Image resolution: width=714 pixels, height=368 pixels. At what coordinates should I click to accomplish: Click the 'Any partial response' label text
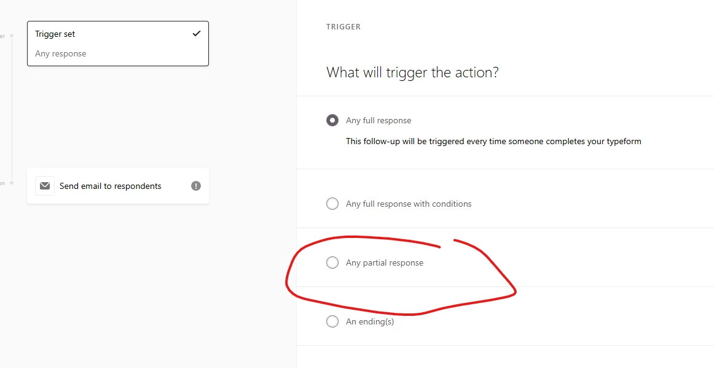click(385, 263)
